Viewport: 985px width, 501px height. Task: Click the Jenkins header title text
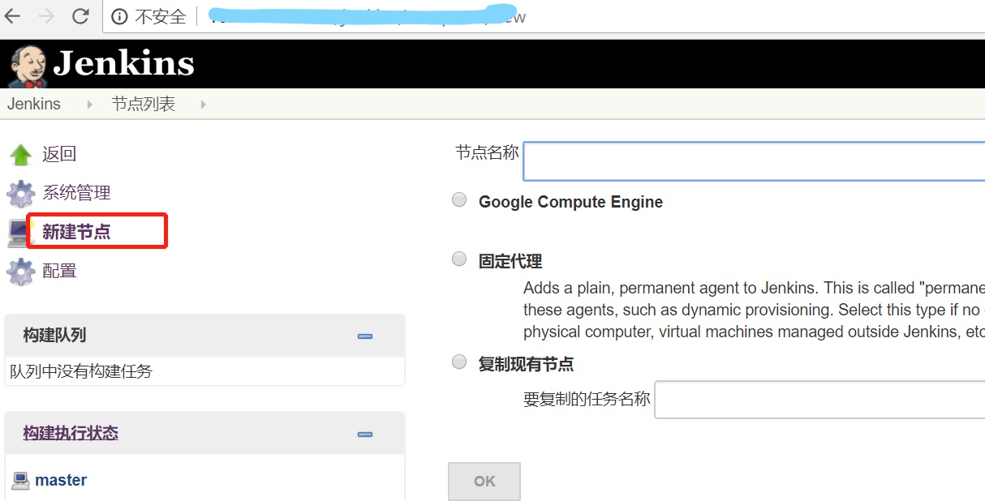(x=124, y=63)
